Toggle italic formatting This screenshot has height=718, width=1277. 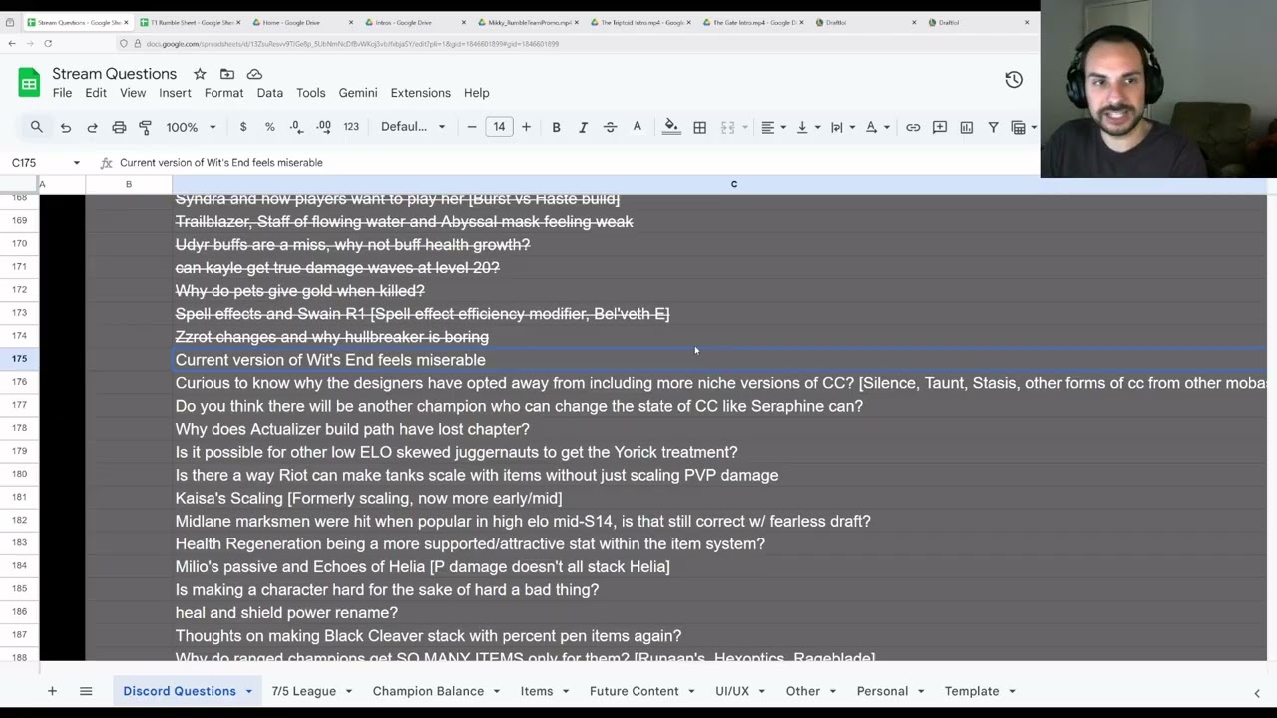coord(583,127)
